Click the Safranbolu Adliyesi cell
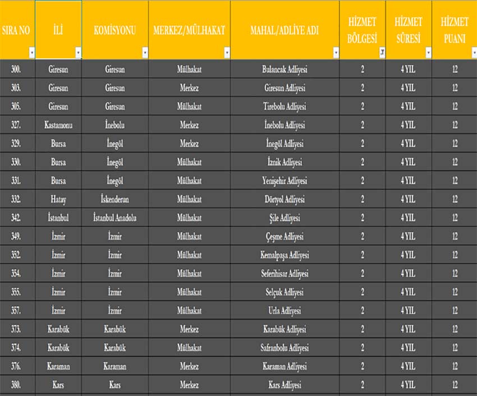 point(285,348)
